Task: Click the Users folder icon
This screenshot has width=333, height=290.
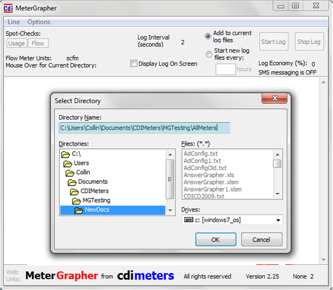Action: (67, 164)
